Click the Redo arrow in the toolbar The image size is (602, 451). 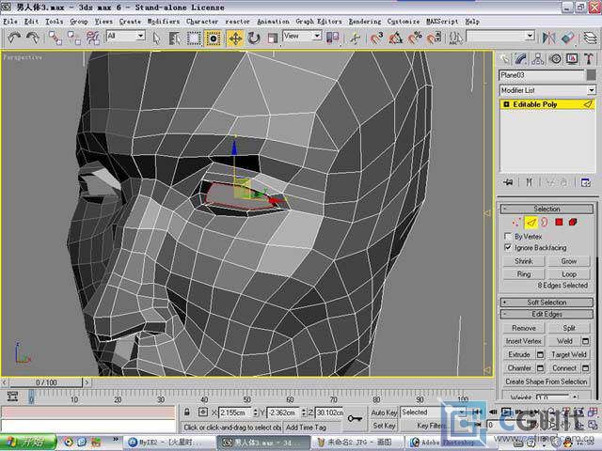[x=33, y=38]
